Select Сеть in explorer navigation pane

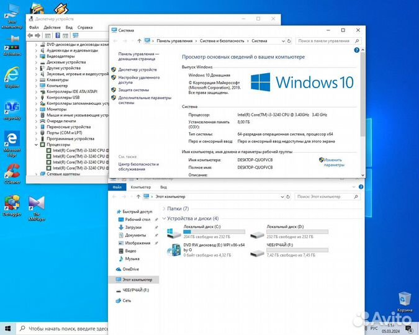[127, 301]
